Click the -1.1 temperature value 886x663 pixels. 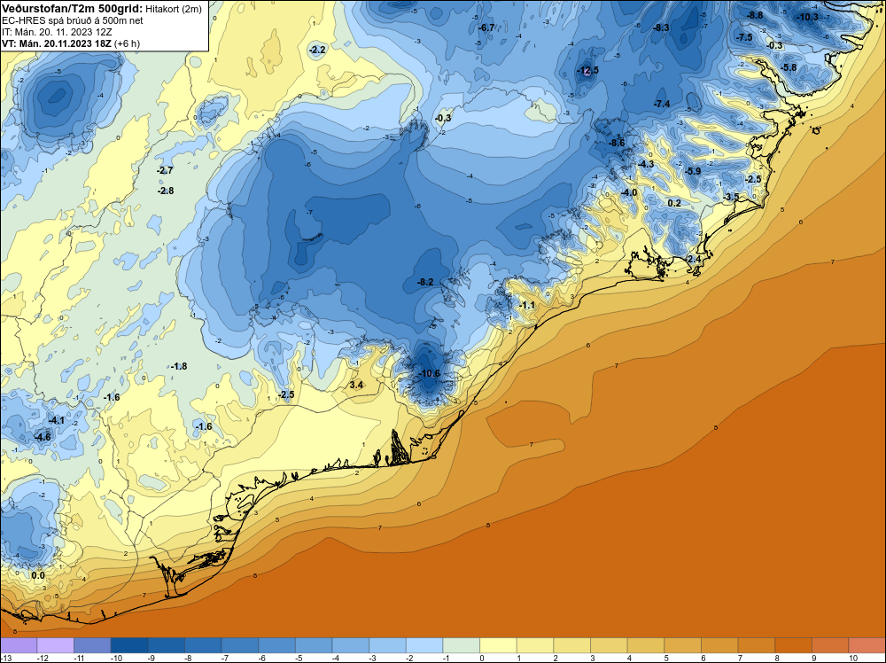point(526,305)
